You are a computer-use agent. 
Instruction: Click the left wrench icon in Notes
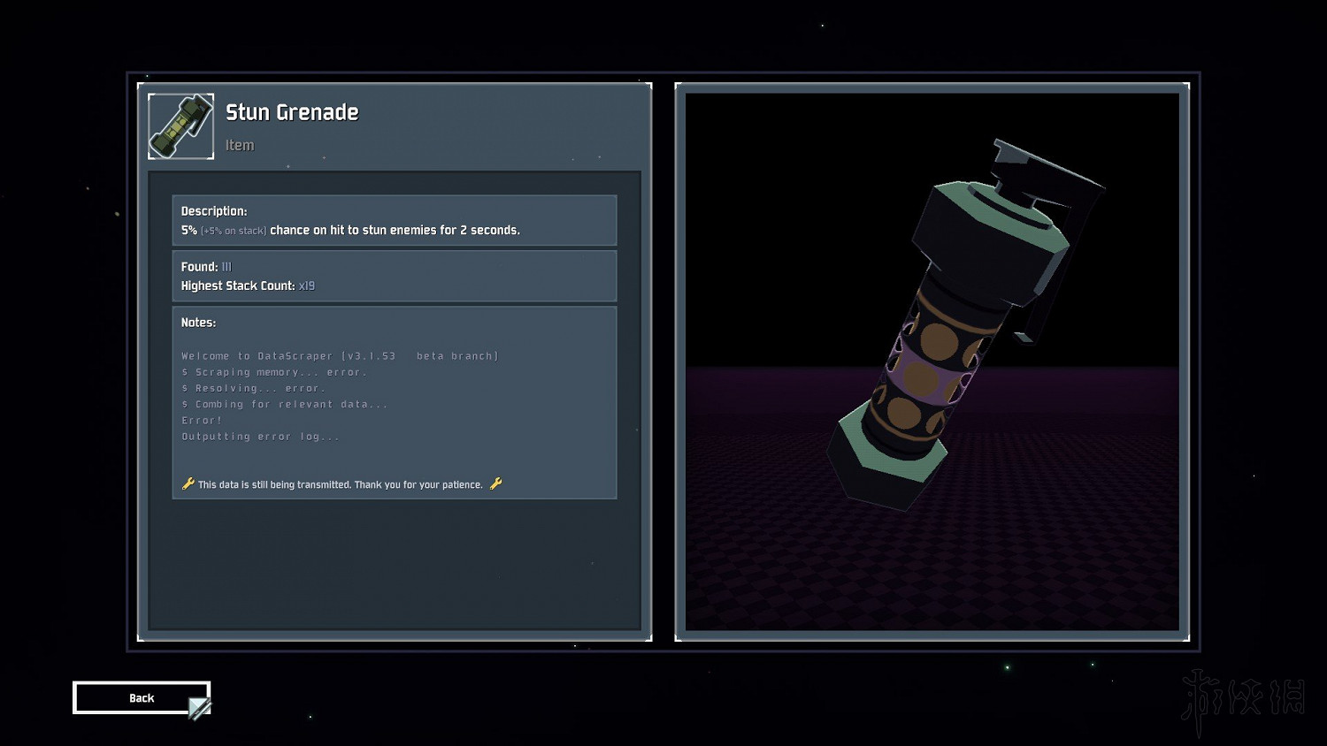[x=188, y=483]
